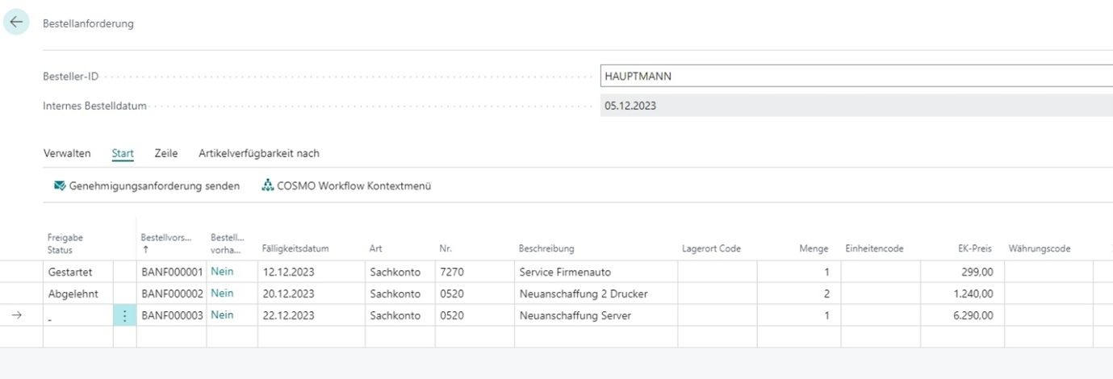Screen dimensions: 1113x379
Task: Click Genehmigungsanforderung senden button
Action: pos(153,186)
